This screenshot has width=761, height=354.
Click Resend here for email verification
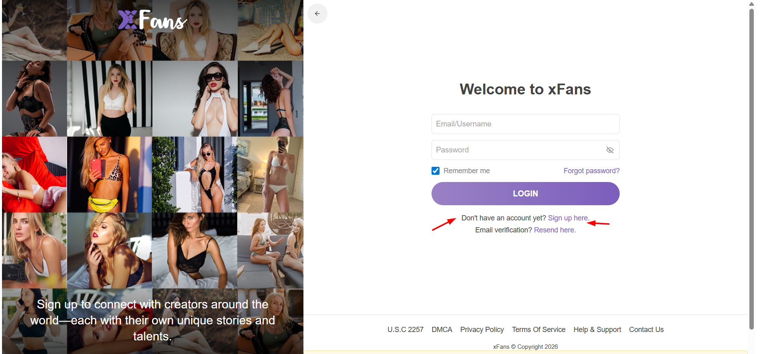click(x=554, y=230)
